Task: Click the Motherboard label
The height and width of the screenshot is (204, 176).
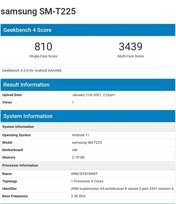Action: click(13, 150)
